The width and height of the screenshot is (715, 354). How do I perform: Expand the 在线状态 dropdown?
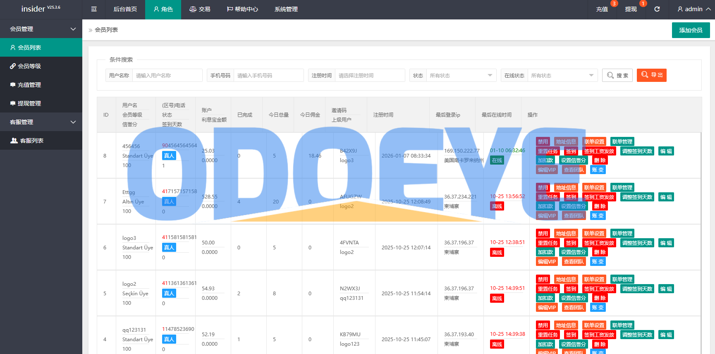coord(562,75)
